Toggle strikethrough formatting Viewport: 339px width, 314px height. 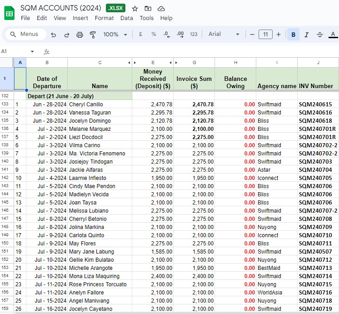pos(319,35)
